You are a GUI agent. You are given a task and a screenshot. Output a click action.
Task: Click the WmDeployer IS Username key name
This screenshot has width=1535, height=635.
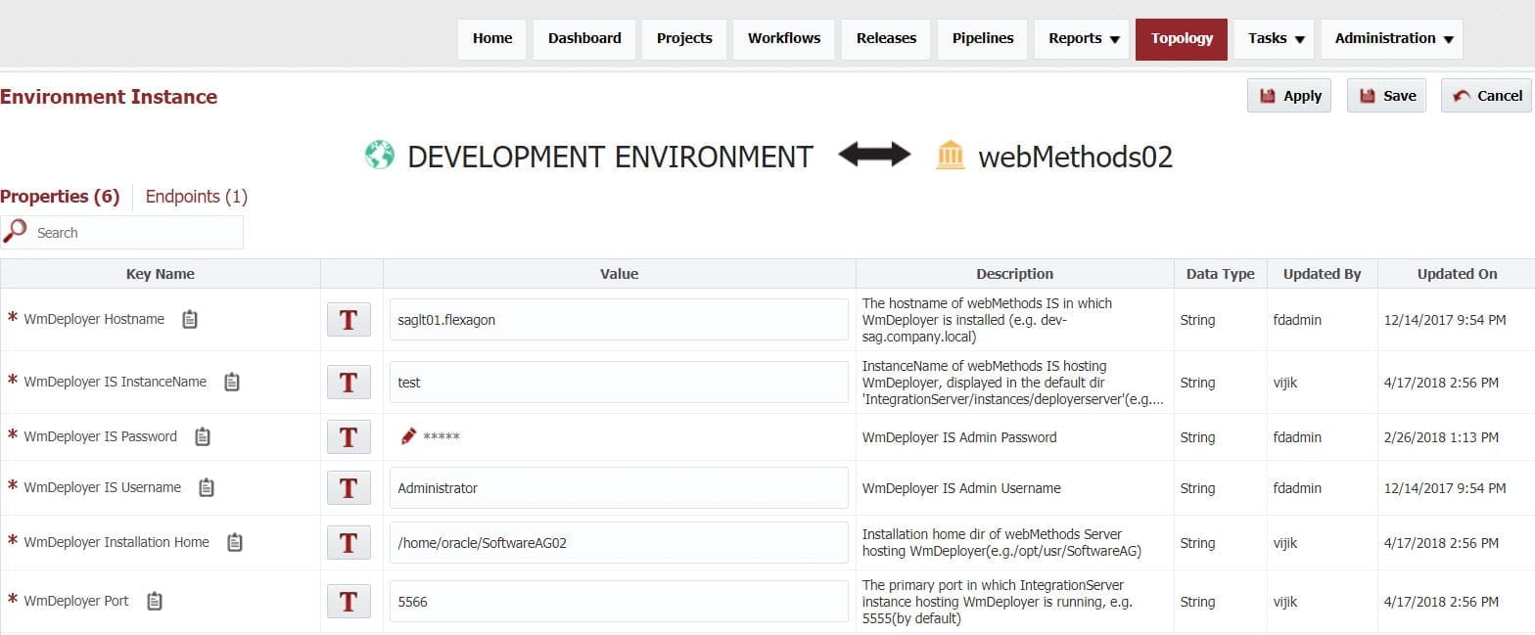pos(103,487)
